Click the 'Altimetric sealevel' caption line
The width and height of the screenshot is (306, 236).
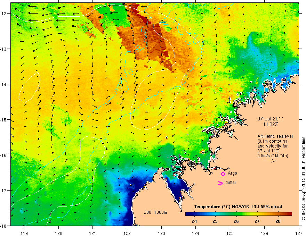(x=275, y=136)
